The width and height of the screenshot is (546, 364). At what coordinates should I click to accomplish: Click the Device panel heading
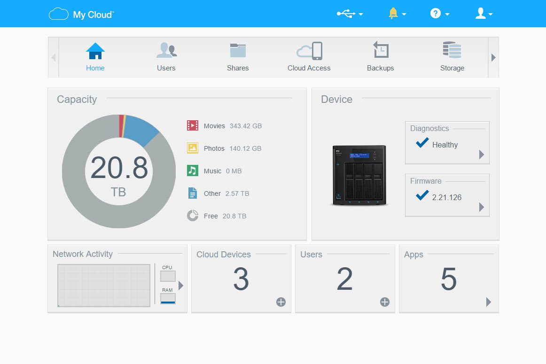tap(337, 99)
